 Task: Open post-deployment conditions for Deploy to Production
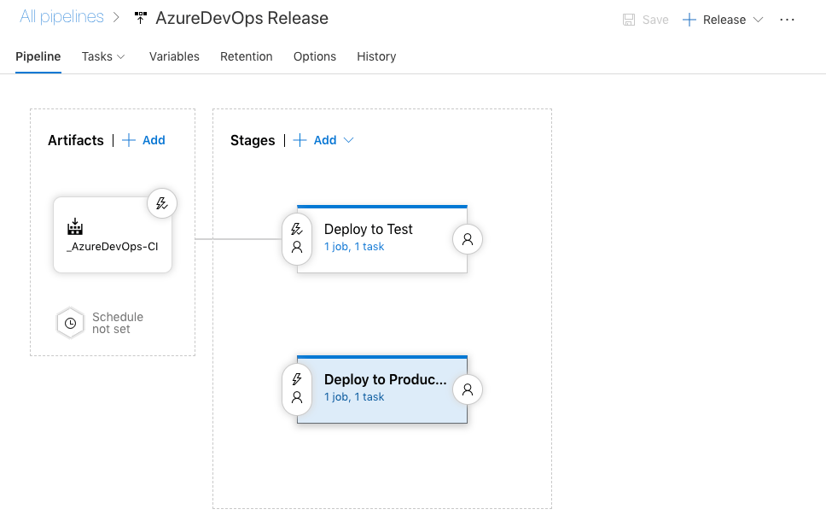[467, 389]
